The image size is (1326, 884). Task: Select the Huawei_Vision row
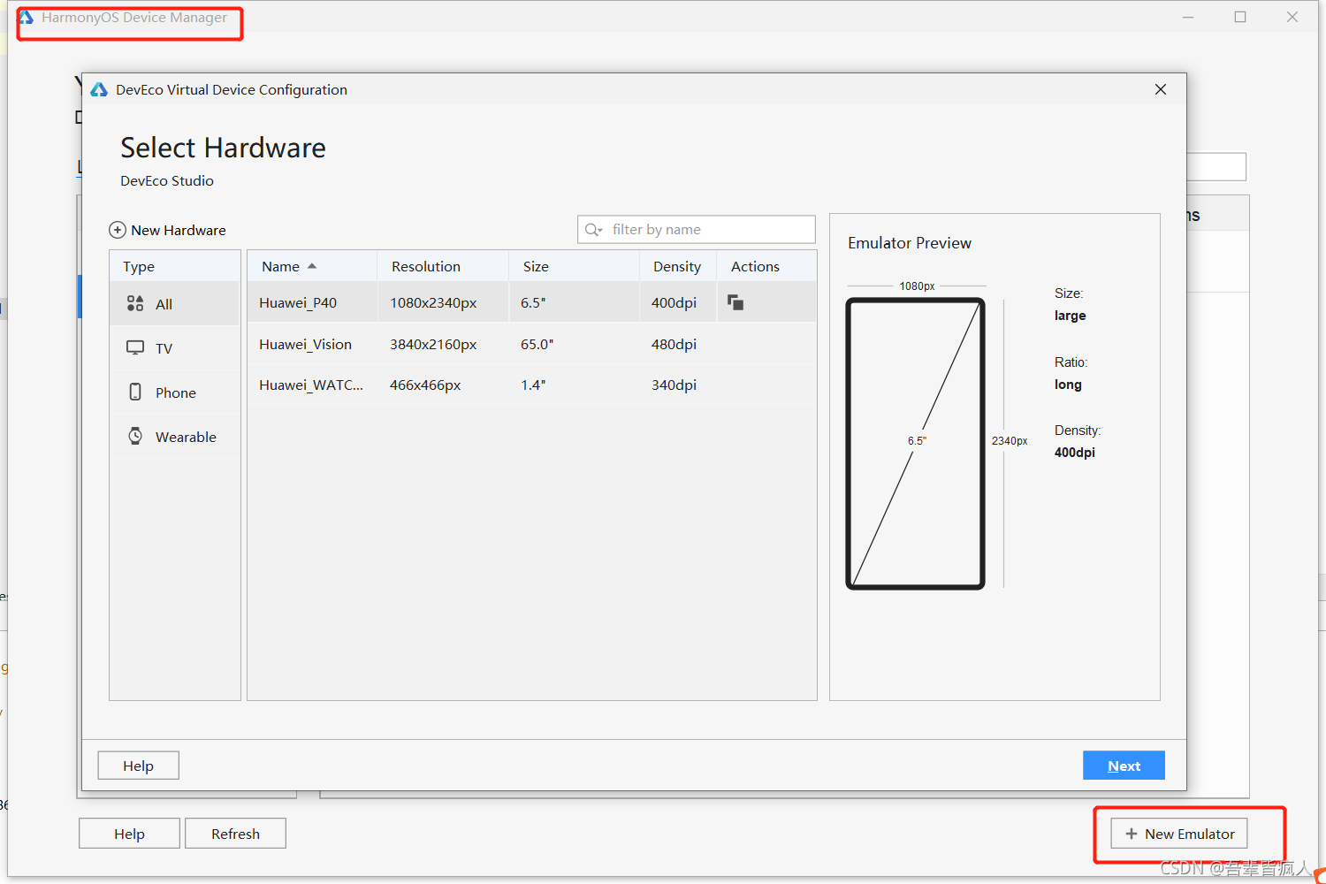531,344
